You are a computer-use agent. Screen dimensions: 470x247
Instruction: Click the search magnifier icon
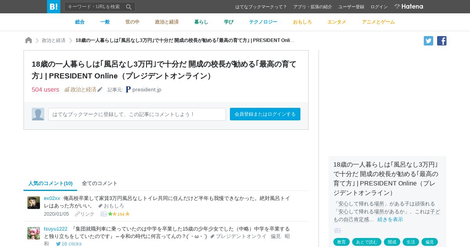[129, 7]
